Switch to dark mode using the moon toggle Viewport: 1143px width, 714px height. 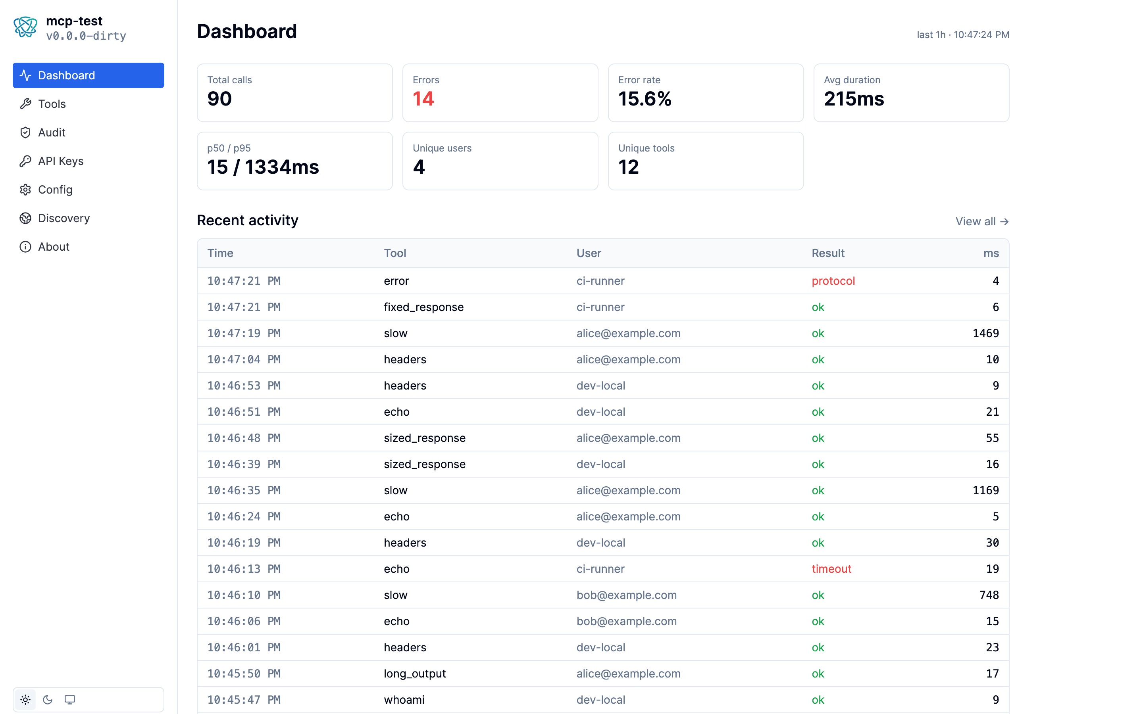pos(48,699)
